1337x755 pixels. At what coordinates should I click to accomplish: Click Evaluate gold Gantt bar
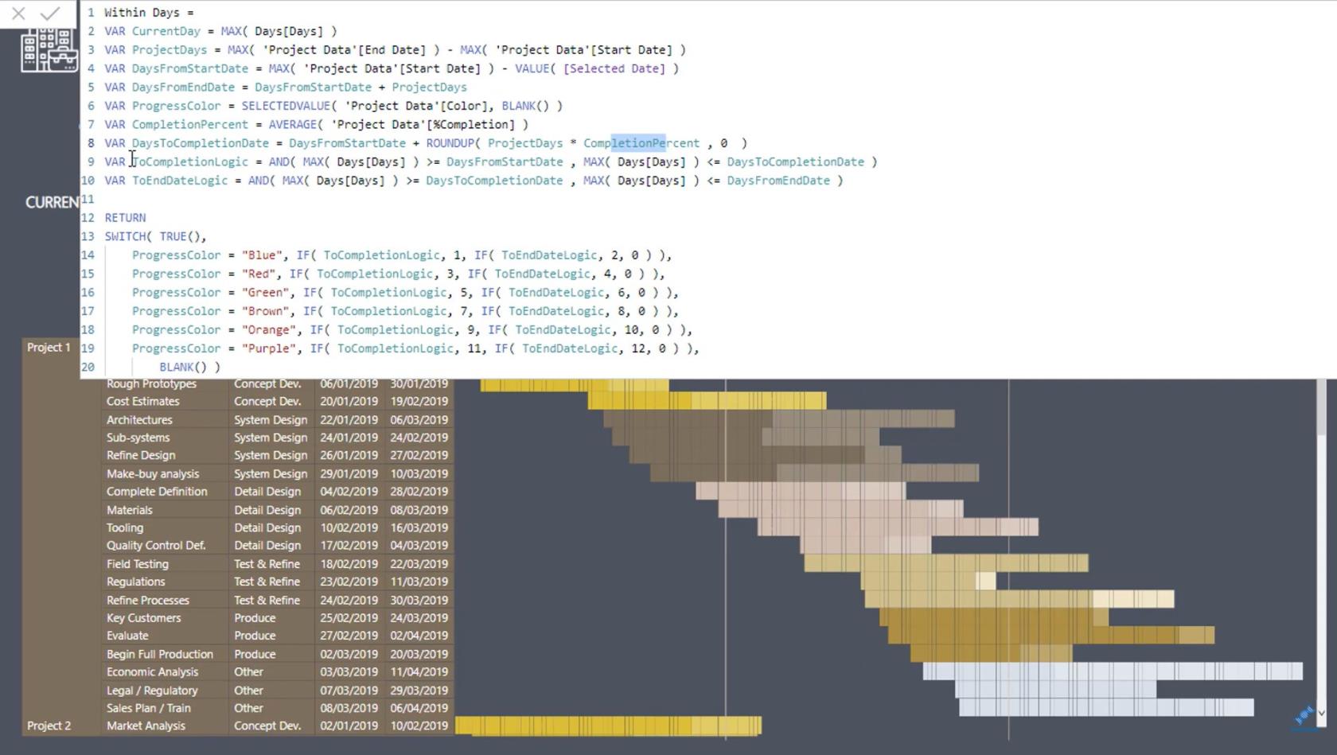[1051, 636]
